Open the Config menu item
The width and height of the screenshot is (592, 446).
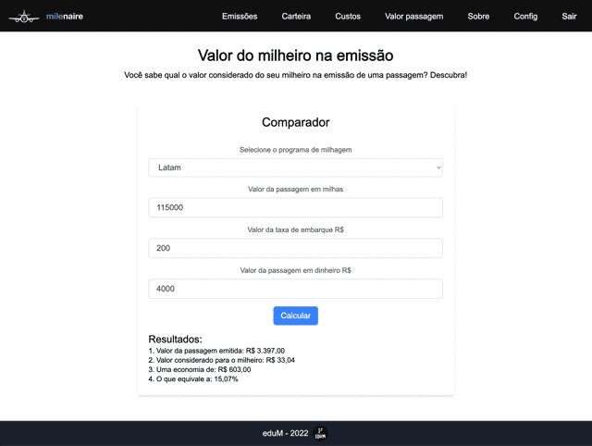click(525, 17)
